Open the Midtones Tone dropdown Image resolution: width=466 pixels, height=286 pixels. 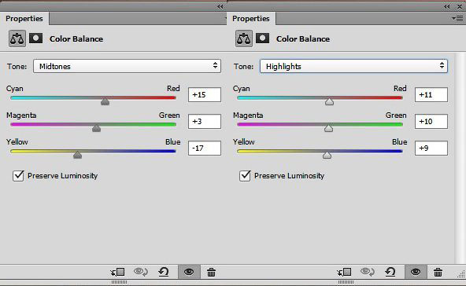pyautogui.click(x=127, y=66)
